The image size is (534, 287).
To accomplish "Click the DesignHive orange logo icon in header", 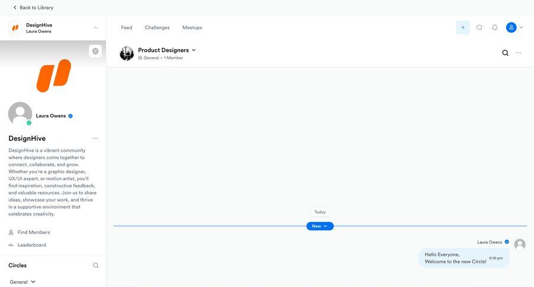I will 15,28.
